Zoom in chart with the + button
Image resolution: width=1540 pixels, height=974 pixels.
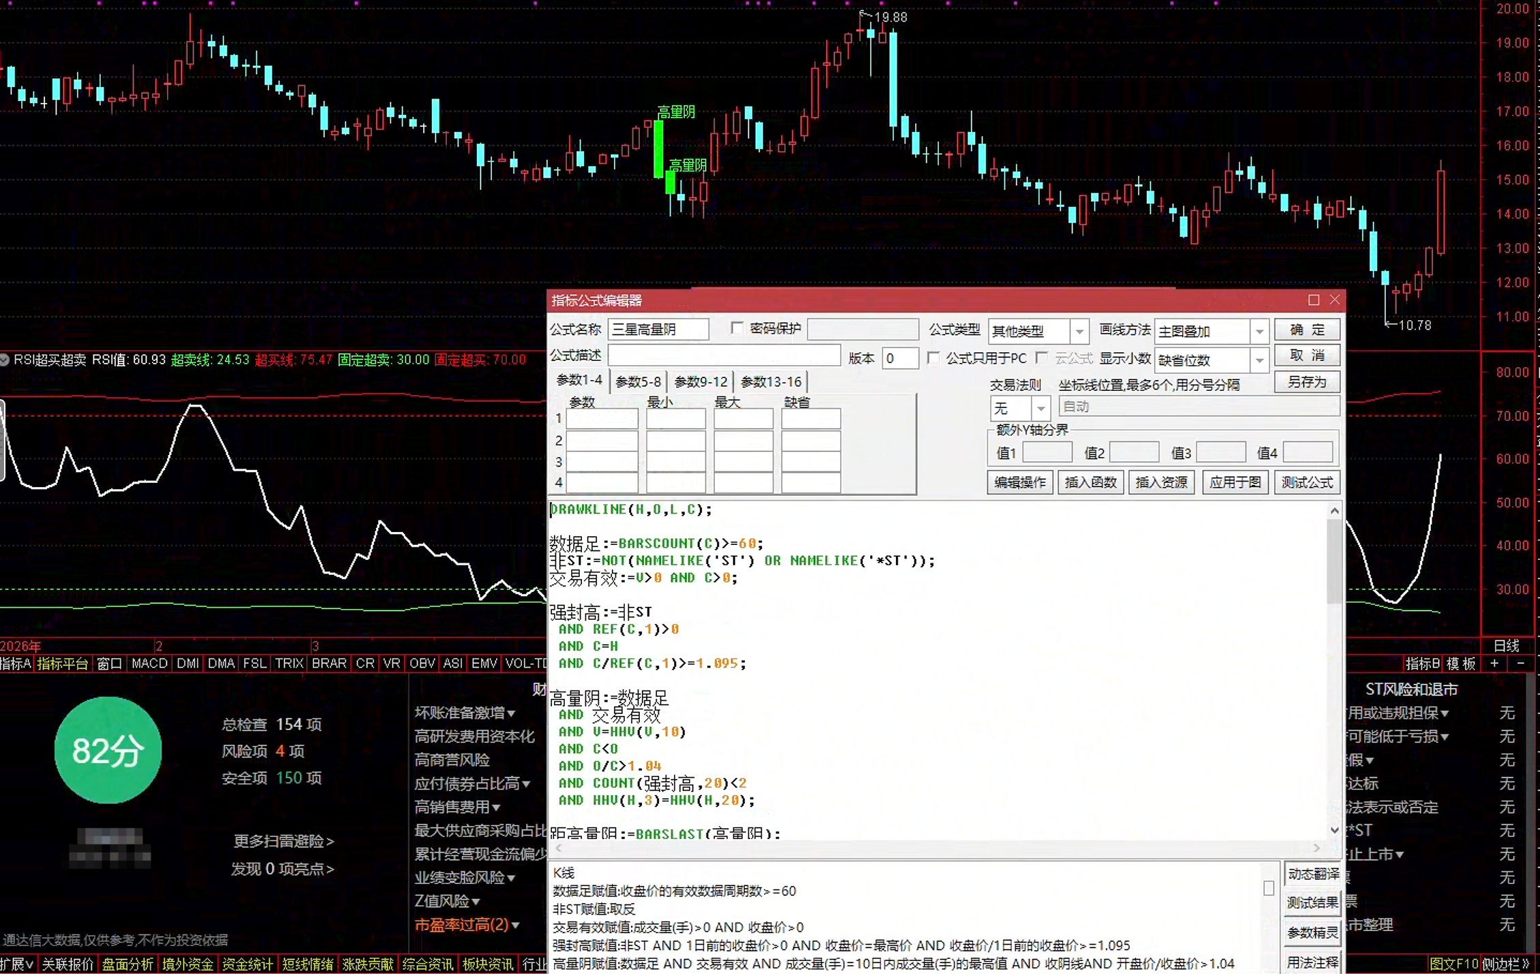coord(1494,663)
